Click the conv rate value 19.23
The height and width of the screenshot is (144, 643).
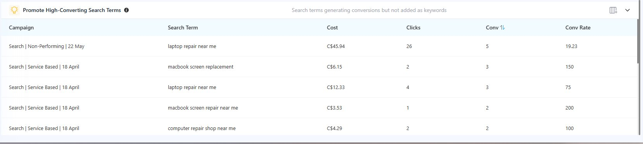571,46
